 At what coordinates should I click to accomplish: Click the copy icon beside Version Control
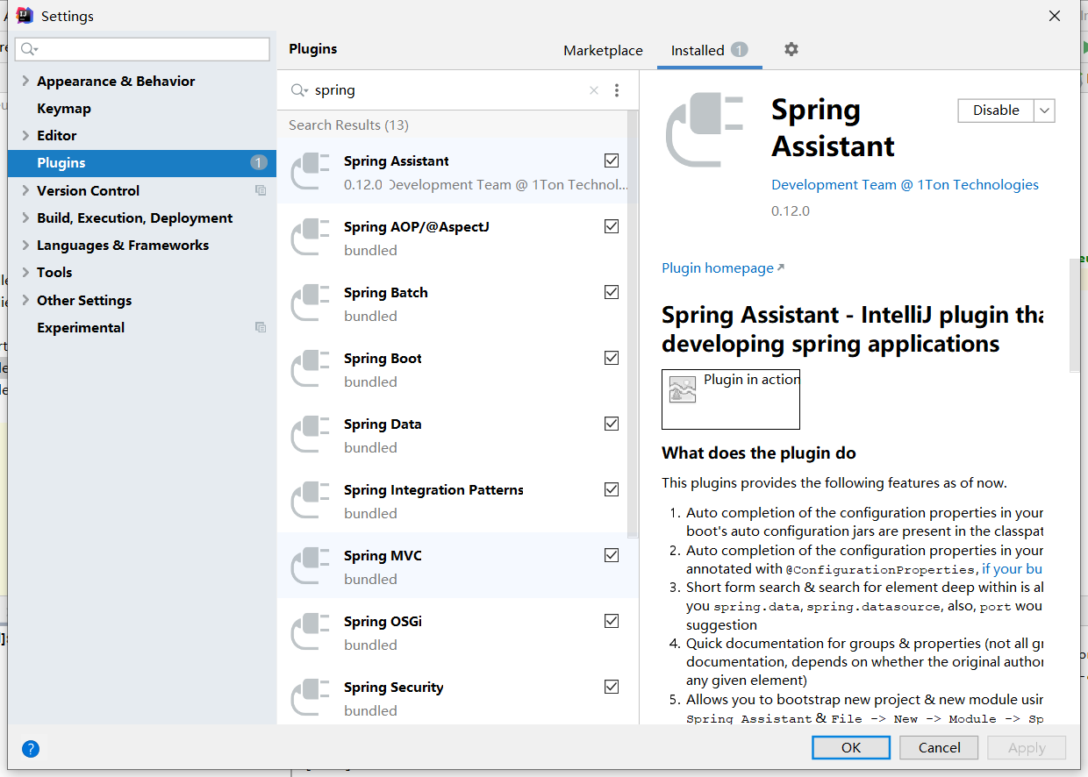coord(261,190)
